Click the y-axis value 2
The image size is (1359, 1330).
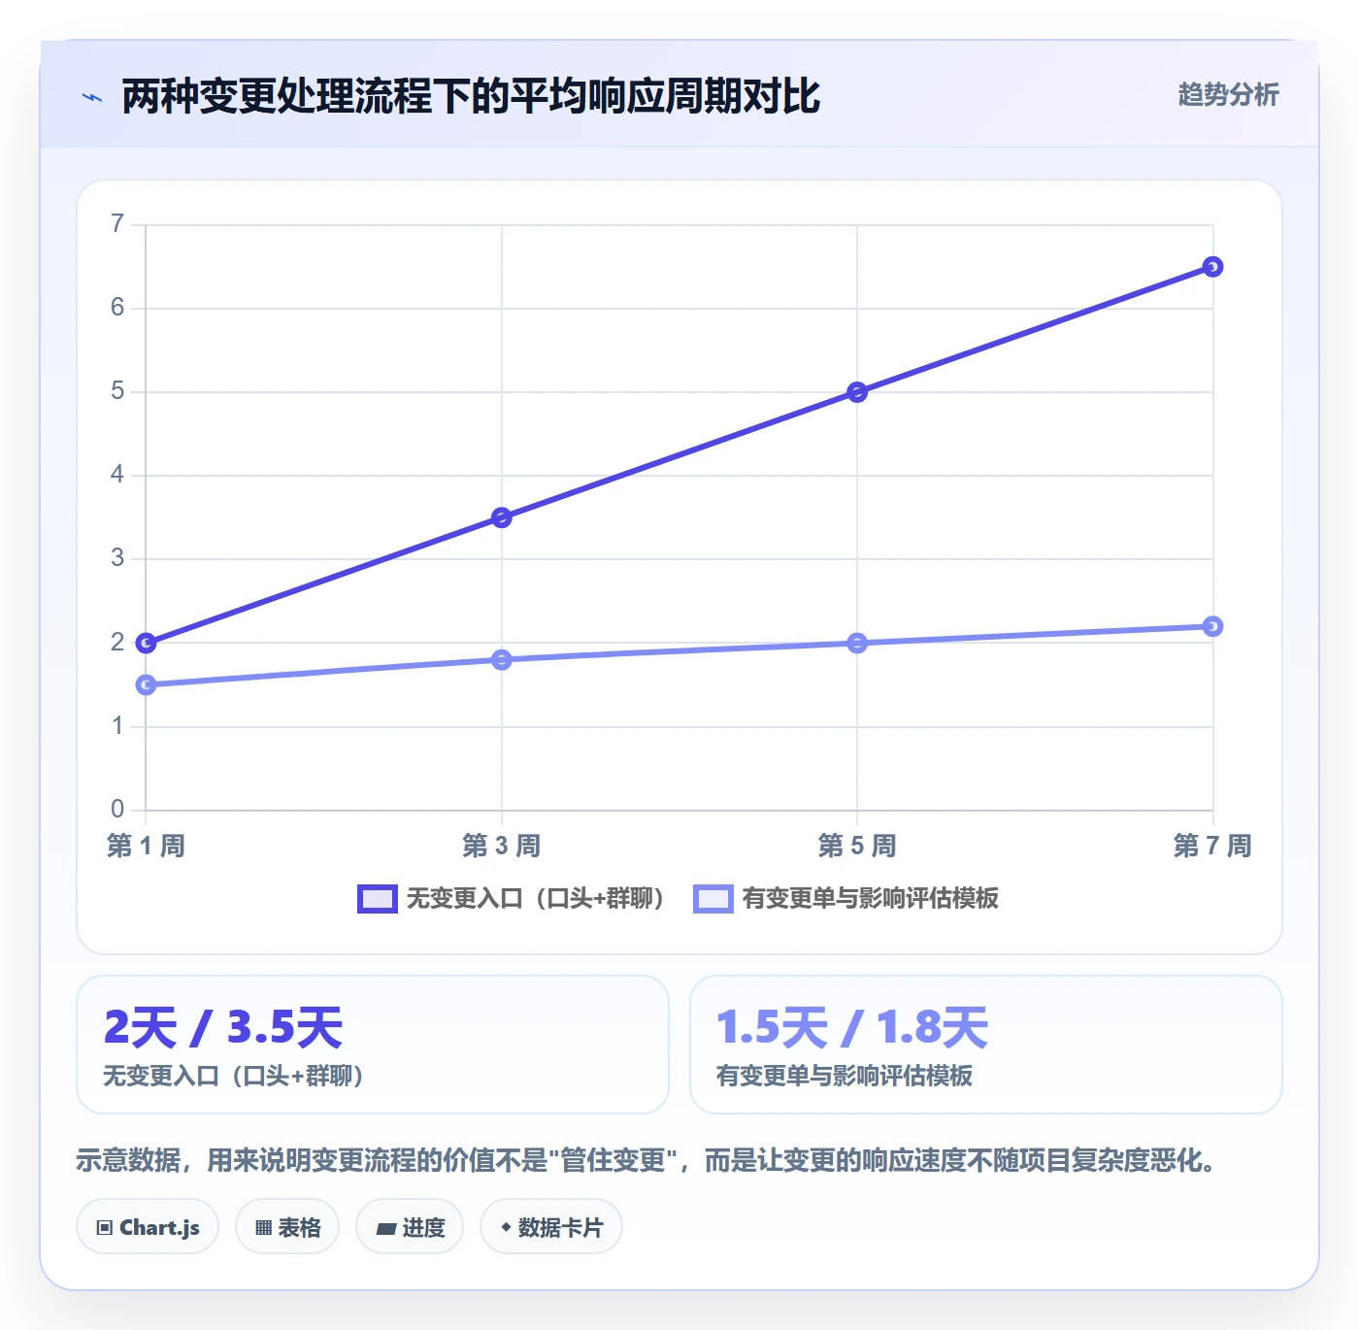117,642
